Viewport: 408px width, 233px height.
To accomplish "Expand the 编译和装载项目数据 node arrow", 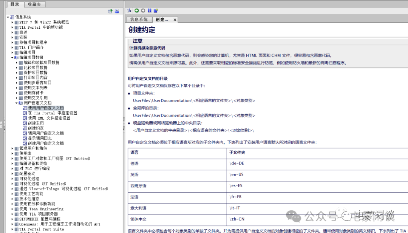I will 17,63.
